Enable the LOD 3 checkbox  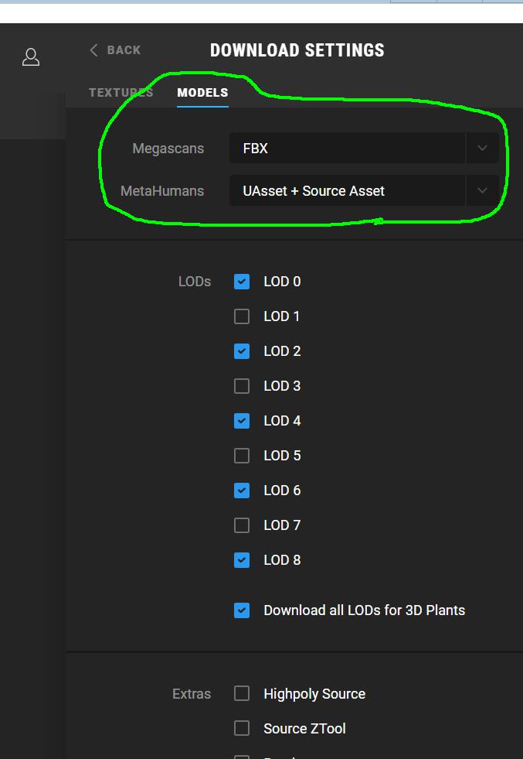[x=242, y=386]
